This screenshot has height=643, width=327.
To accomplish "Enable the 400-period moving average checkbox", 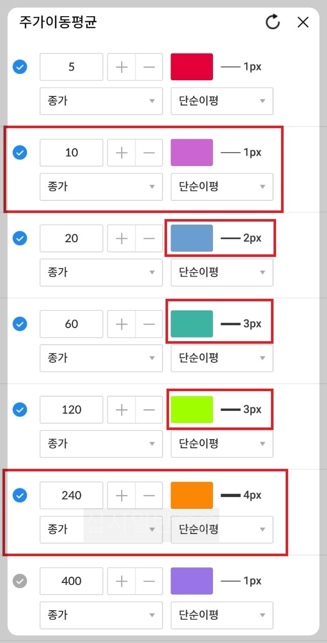I will coord(19,581).
